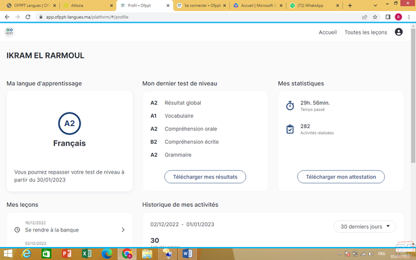
Task: Reload the page with refresh icon
Action: tap(28, 17)
